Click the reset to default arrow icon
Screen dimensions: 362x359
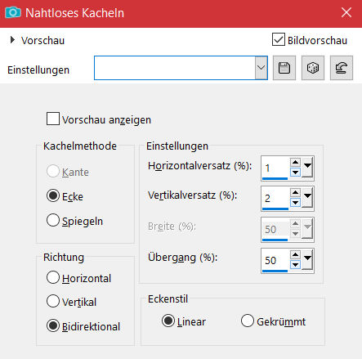tap(342, 68)
